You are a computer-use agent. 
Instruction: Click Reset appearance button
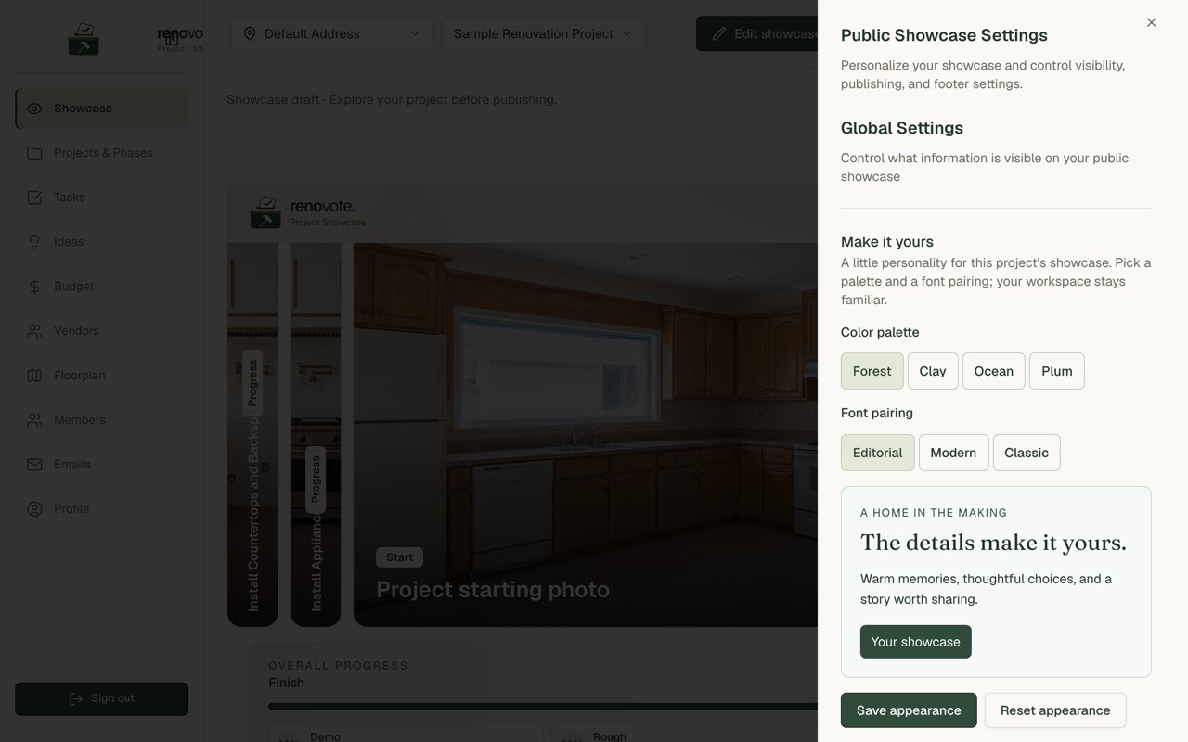(1055, 710)
